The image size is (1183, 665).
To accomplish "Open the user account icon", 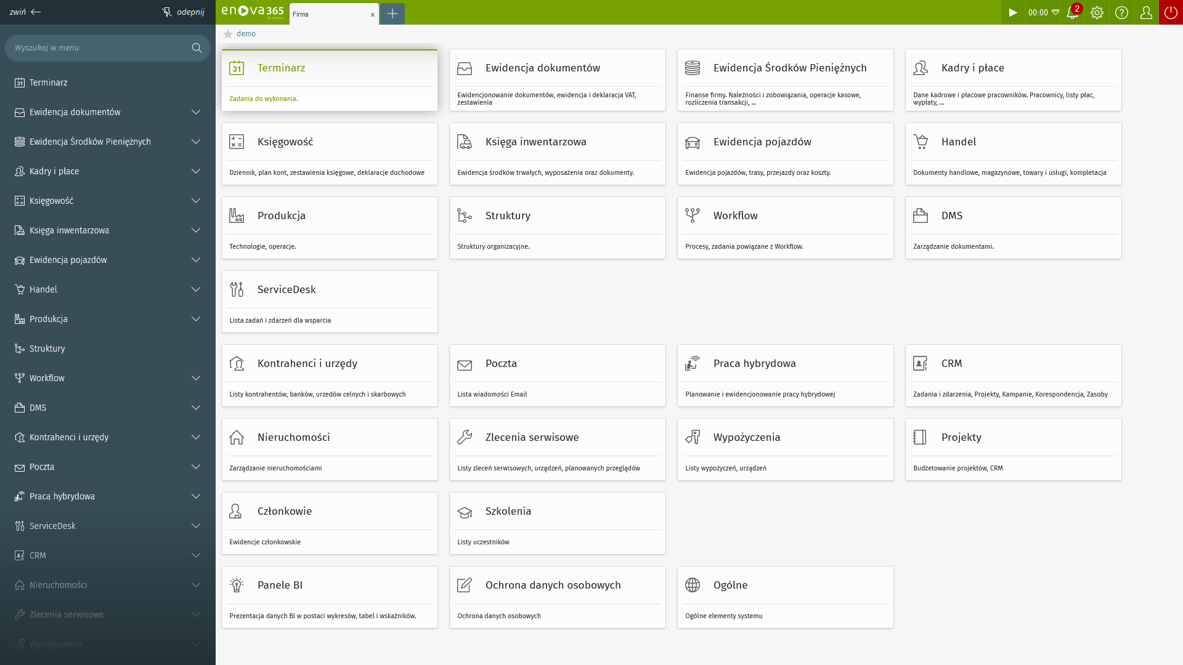I will coord(1146,12).
